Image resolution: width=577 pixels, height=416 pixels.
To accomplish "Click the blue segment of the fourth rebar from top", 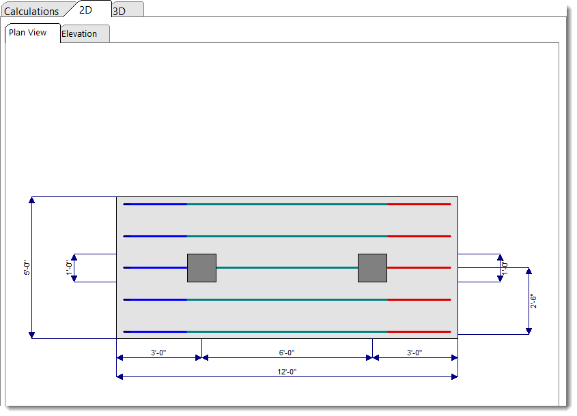I will (155, 299).
